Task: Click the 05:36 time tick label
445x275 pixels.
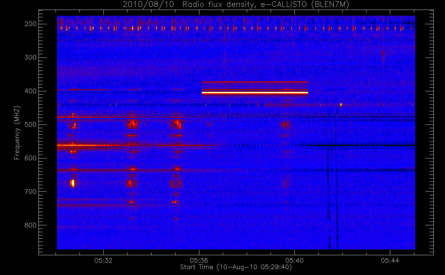Action: click(x=199, y=260)
